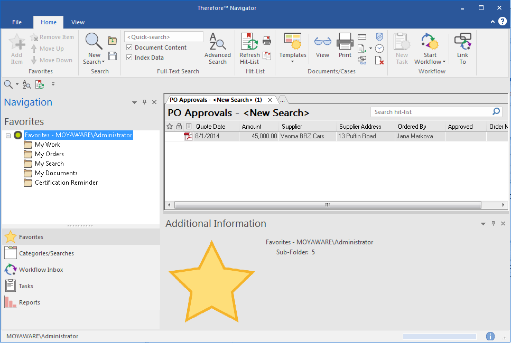Screen dimensions: 511x343
Task: Open the File menu
Action: [16, 22]
